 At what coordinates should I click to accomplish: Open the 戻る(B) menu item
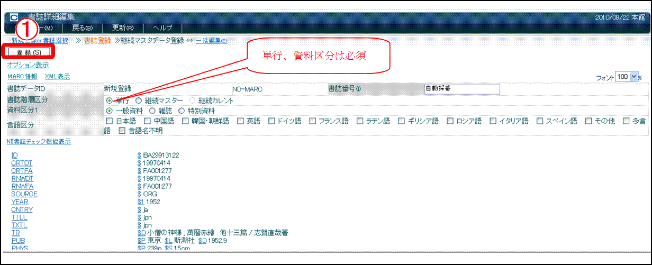82,28
